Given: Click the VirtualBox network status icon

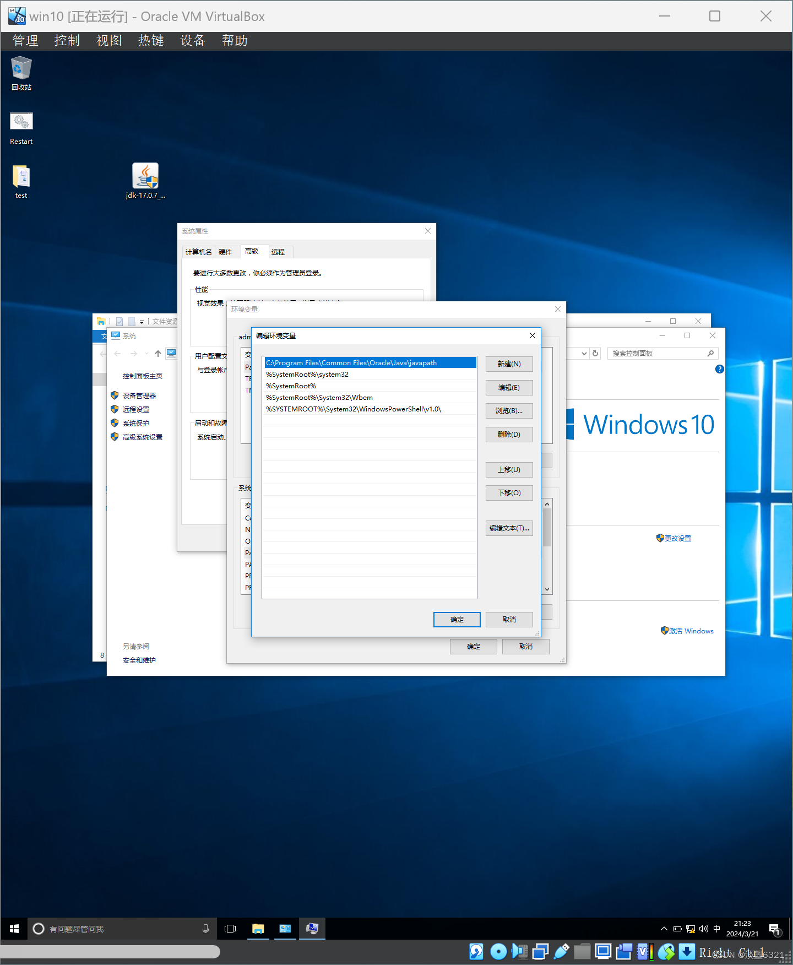Looking at the screenshot, I should click(540, 951).
